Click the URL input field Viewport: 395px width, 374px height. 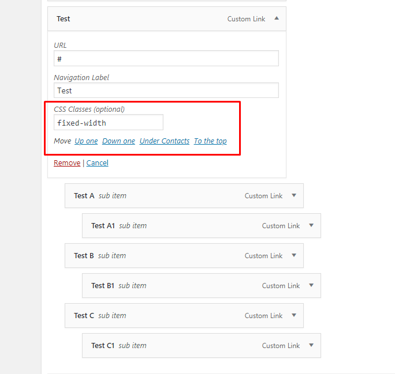pyautogui.click(x=166, y=58)
